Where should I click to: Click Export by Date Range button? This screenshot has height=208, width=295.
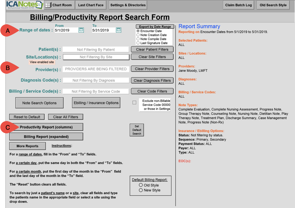155,27
